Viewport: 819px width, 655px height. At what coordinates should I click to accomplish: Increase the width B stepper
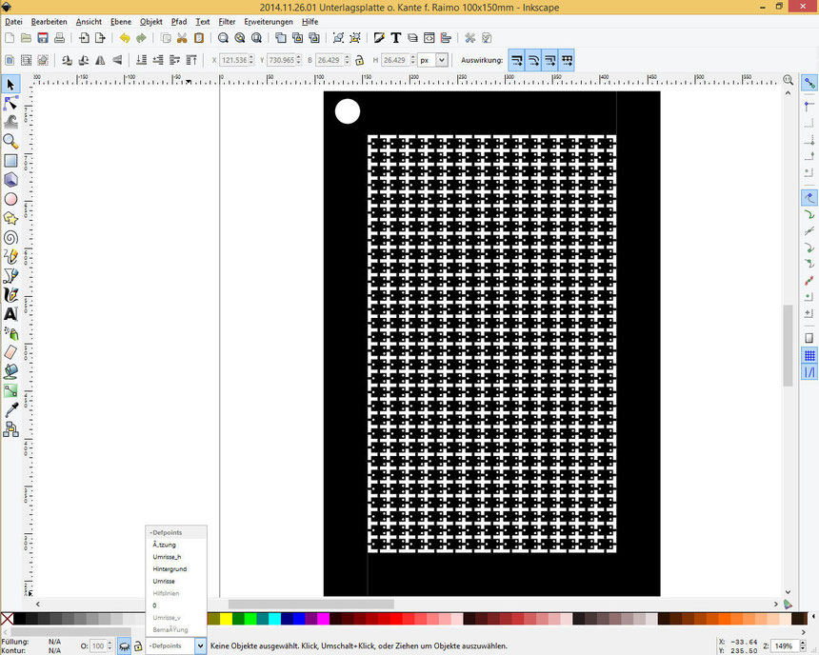click(x=347, y=57)
